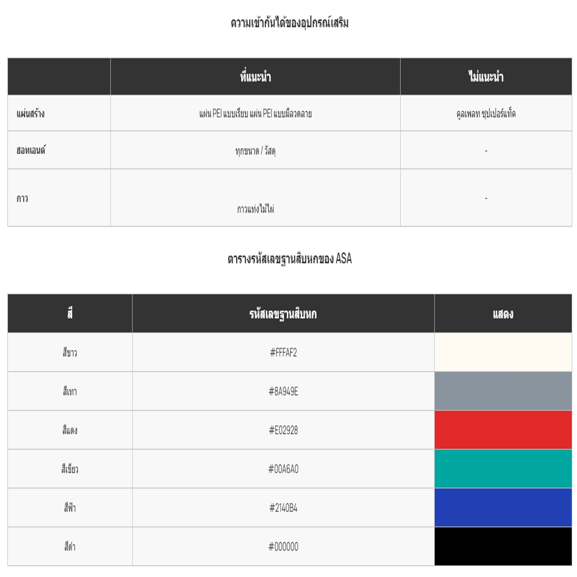Click the #00A6A0 hex value
Image resolution: width=577 pixels, height=577 pixels.
[283, 469]
